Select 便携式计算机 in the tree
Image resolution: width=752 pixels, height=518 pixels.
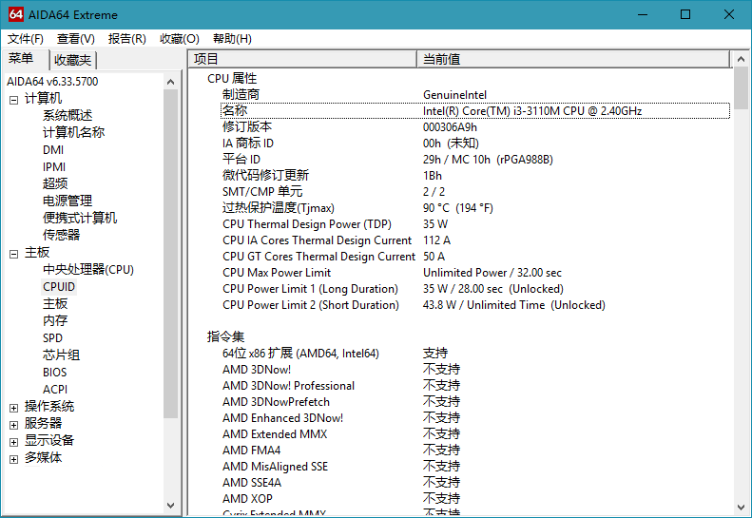80,219
